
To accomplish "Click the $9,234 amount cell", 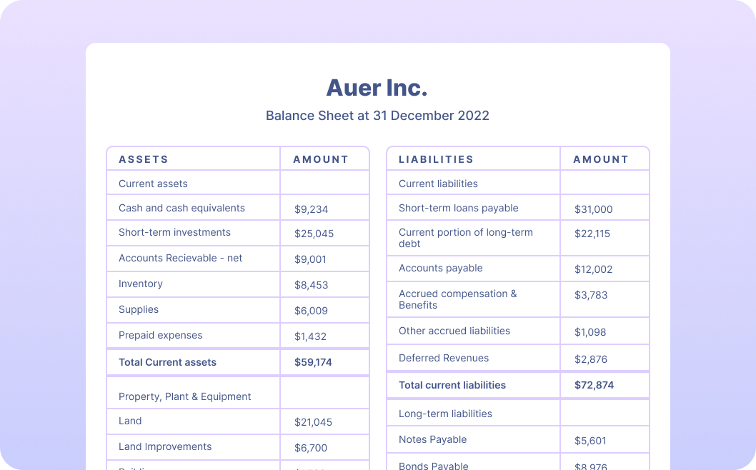I will (312, 209).
